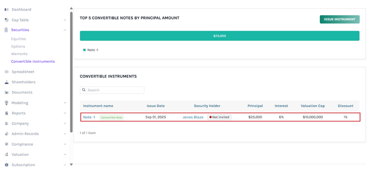Viewport: 368px width, 171px height.
Task: Click the Documents folder icon
Action: click(7, 93)
